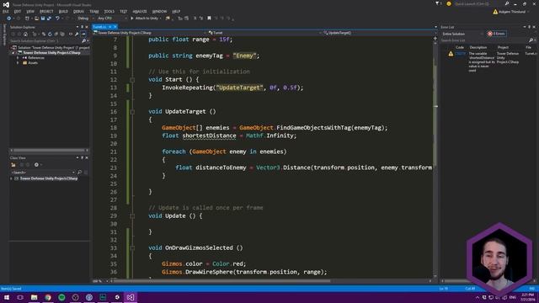Click the Project column header in Error List
The height and width of the screenshot is (303, 539).
pos(503,47)
